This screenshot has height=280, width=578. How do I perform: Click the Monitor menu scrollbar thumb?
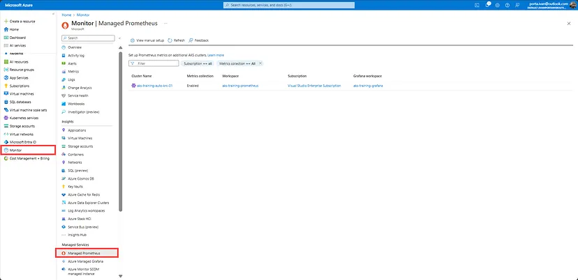point(120,132)
